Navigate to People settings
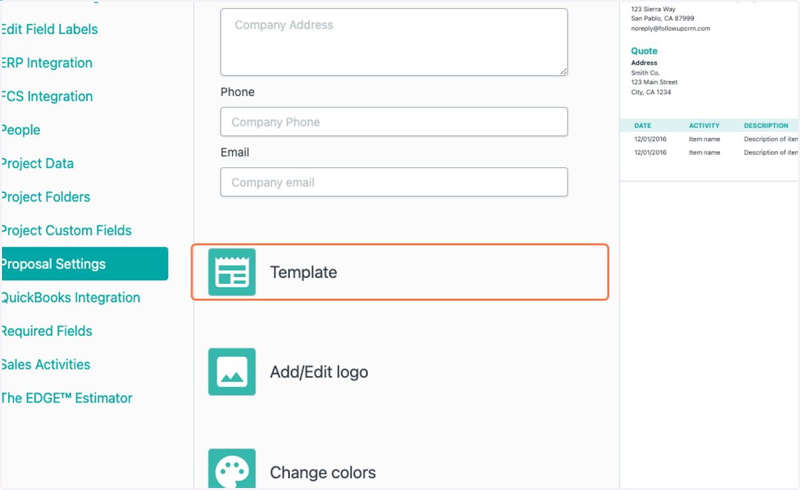This screenshot has height=490, width=800. click(x=21, y=130)
